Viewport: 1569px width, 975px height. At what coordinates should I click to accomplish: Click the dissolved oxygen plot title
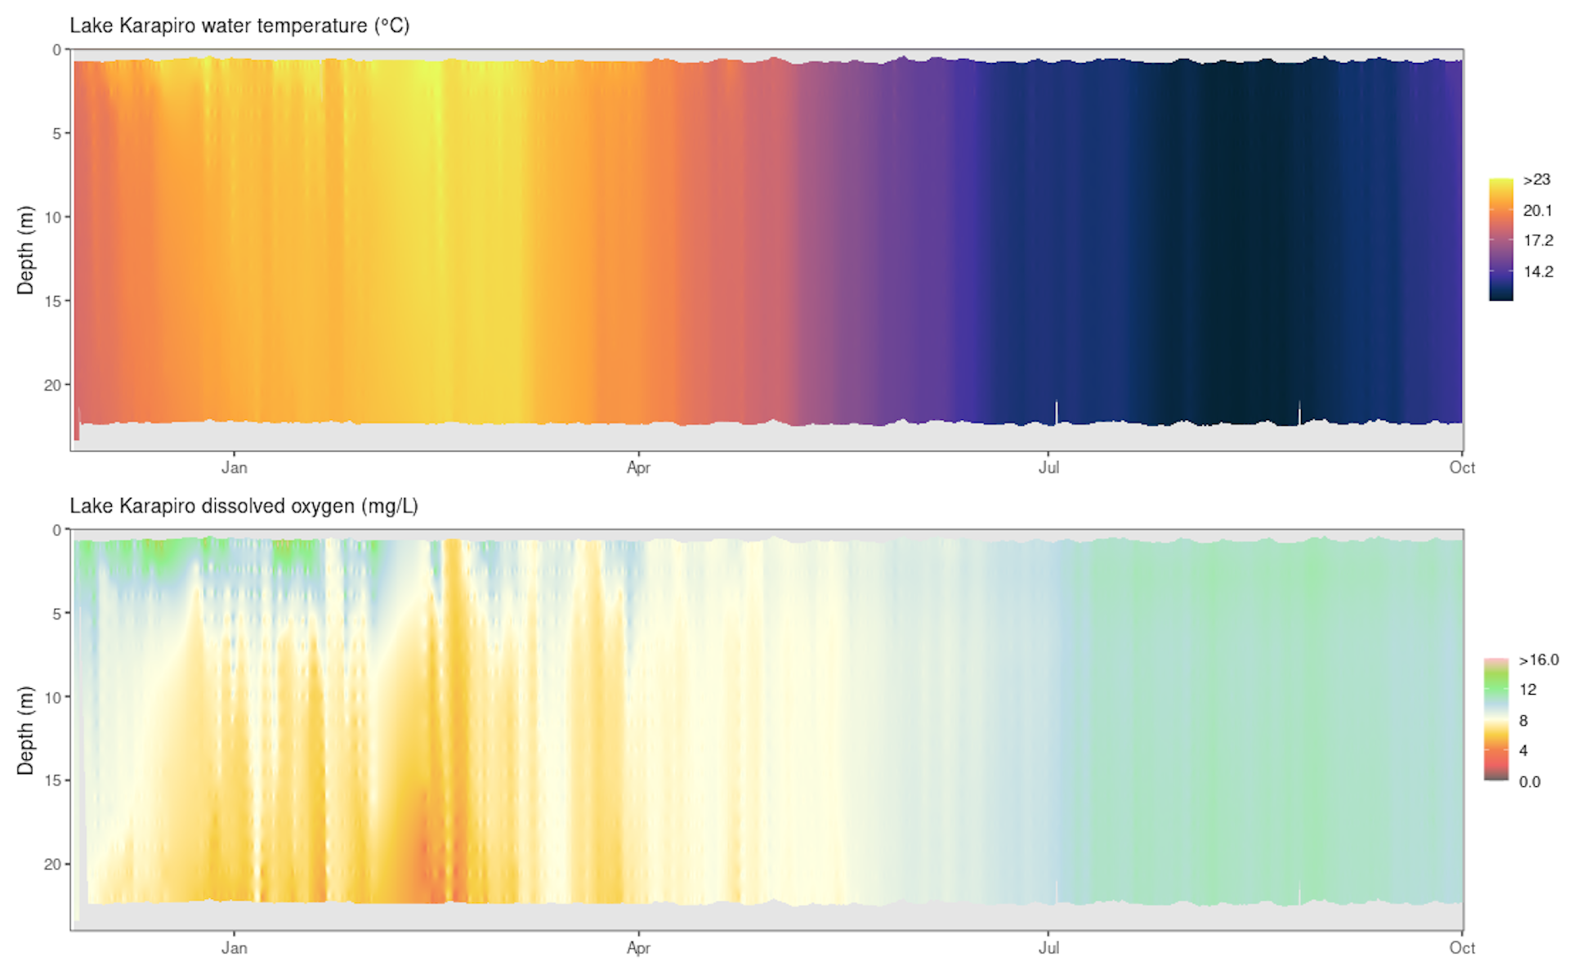tap(244, 506)
